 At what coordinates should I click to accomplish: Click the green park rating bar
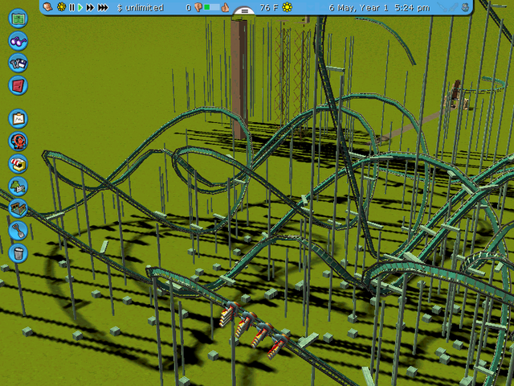pos(211,7)
